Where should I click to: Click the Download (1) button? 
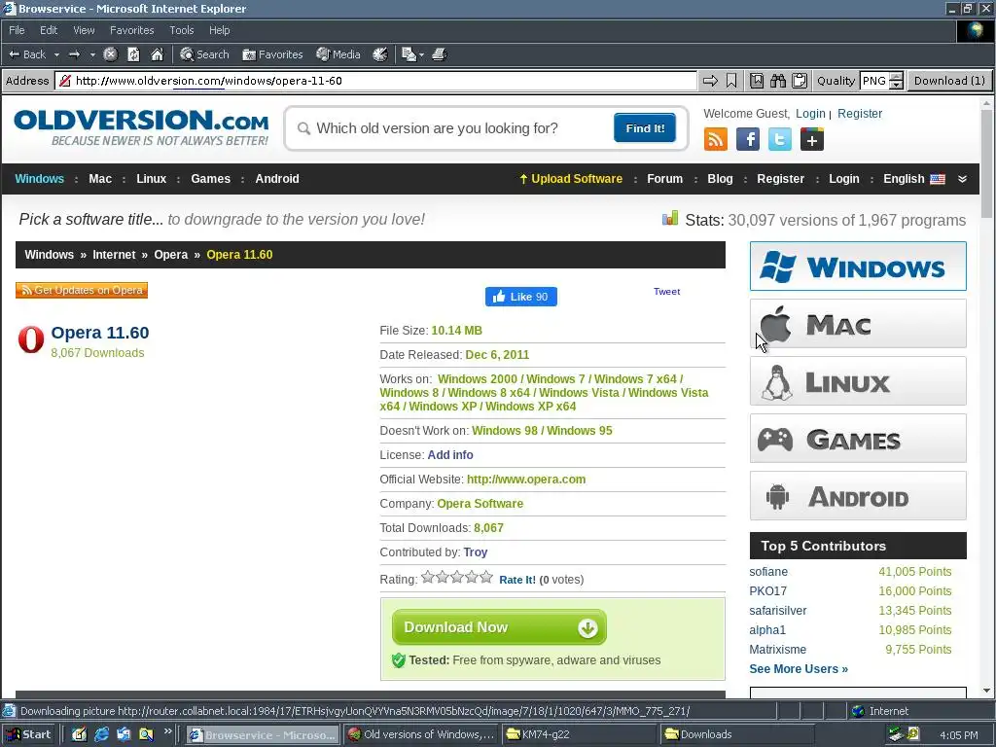click(x=949, y=81)
